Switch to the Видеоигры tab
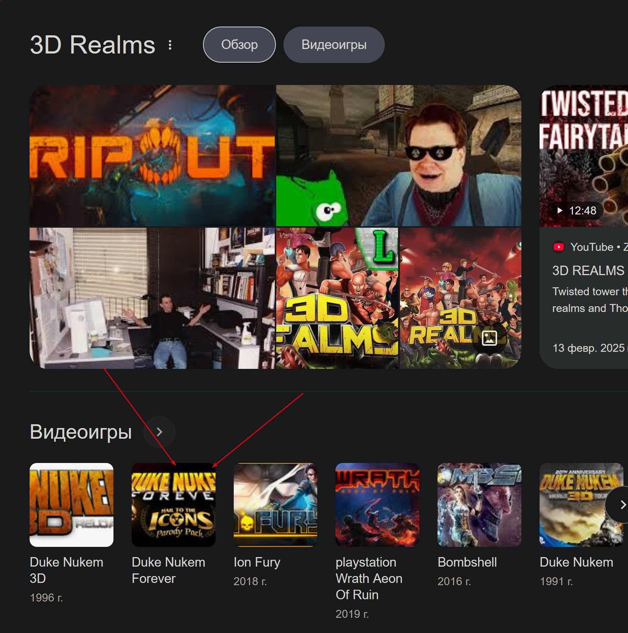The image size is (628, 633). pyautogui.click(x=334, y=45)
